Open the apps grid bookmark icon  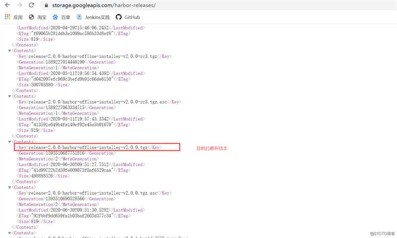point(7,17)
